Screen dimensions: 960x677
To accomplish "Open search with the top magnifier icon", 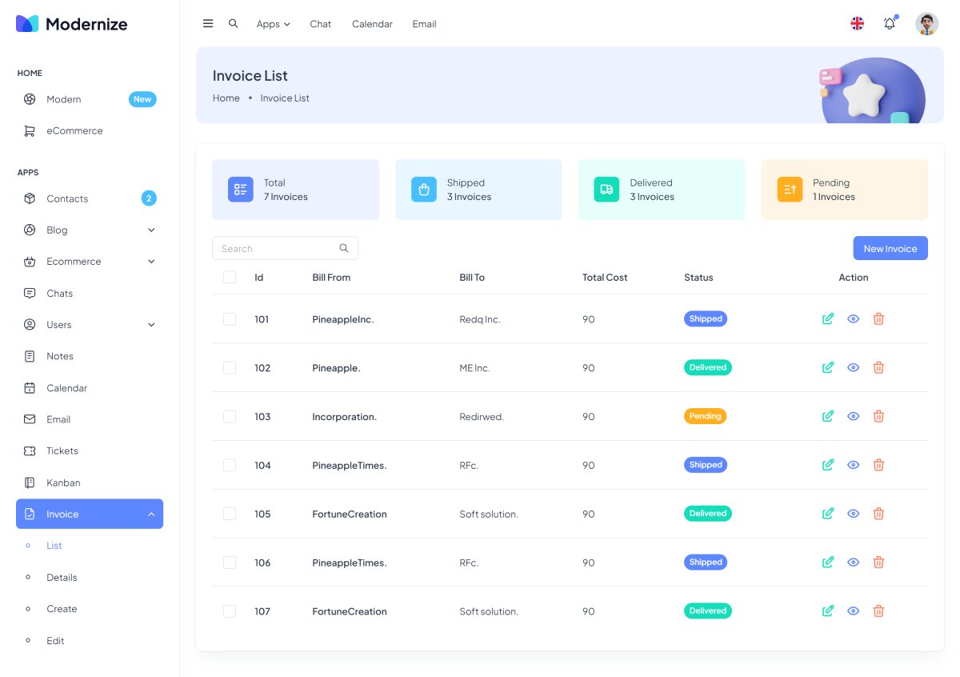I will tap(234, 24).
